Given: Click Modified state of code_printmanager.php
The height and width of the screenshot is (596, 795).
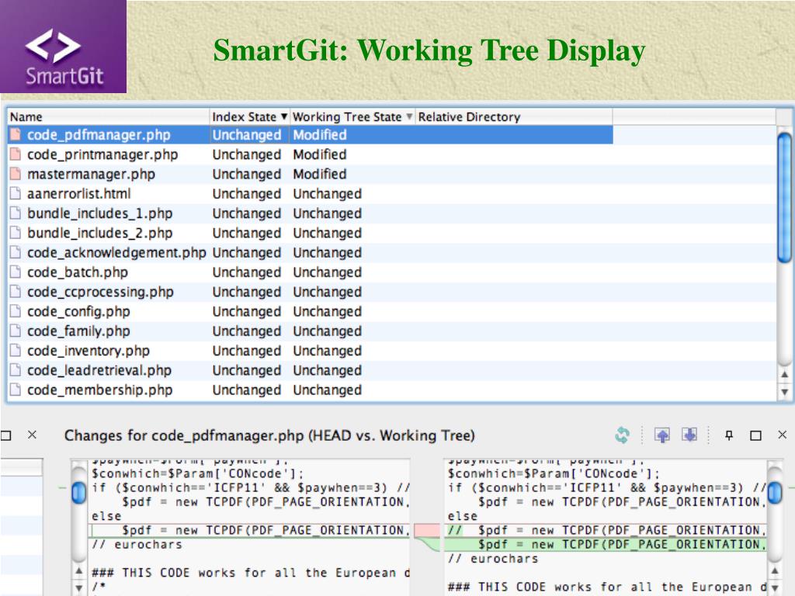Looking at the screenshot, I should [320, 154].
